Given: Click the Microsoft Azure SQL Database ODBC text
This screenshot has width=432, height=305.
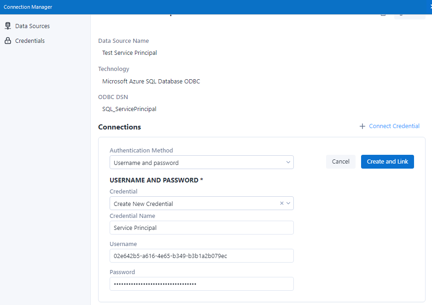Looking at the screenshot, I should 151,82.
